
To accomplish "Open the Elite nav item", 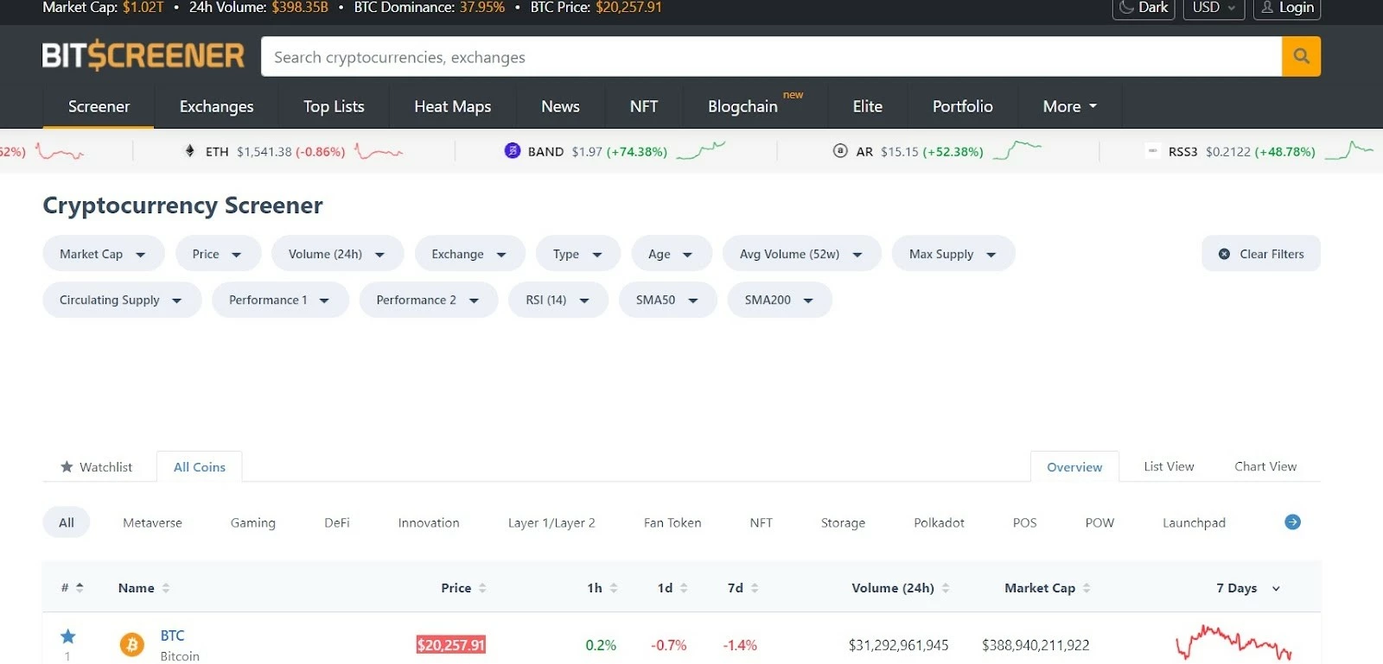I will (867, 106).
